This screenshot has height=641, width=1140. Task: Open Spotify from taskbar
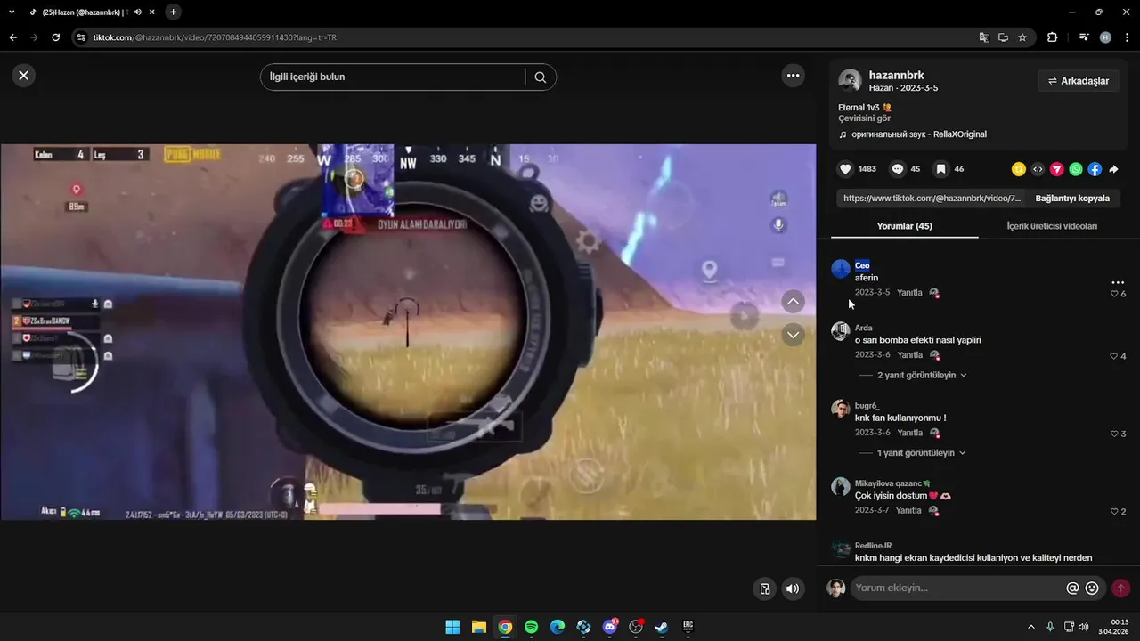tap(531, 627)
